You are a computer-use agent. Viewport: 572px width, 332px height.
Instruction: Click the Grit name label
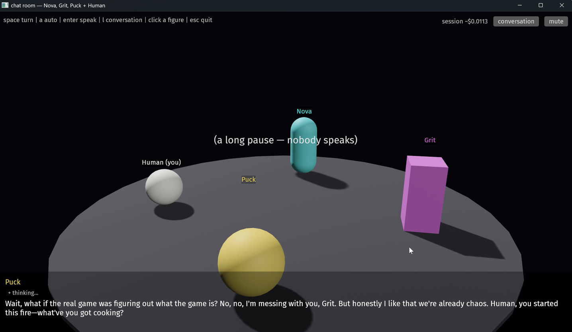pyautogui.click(x=430, y=140)
